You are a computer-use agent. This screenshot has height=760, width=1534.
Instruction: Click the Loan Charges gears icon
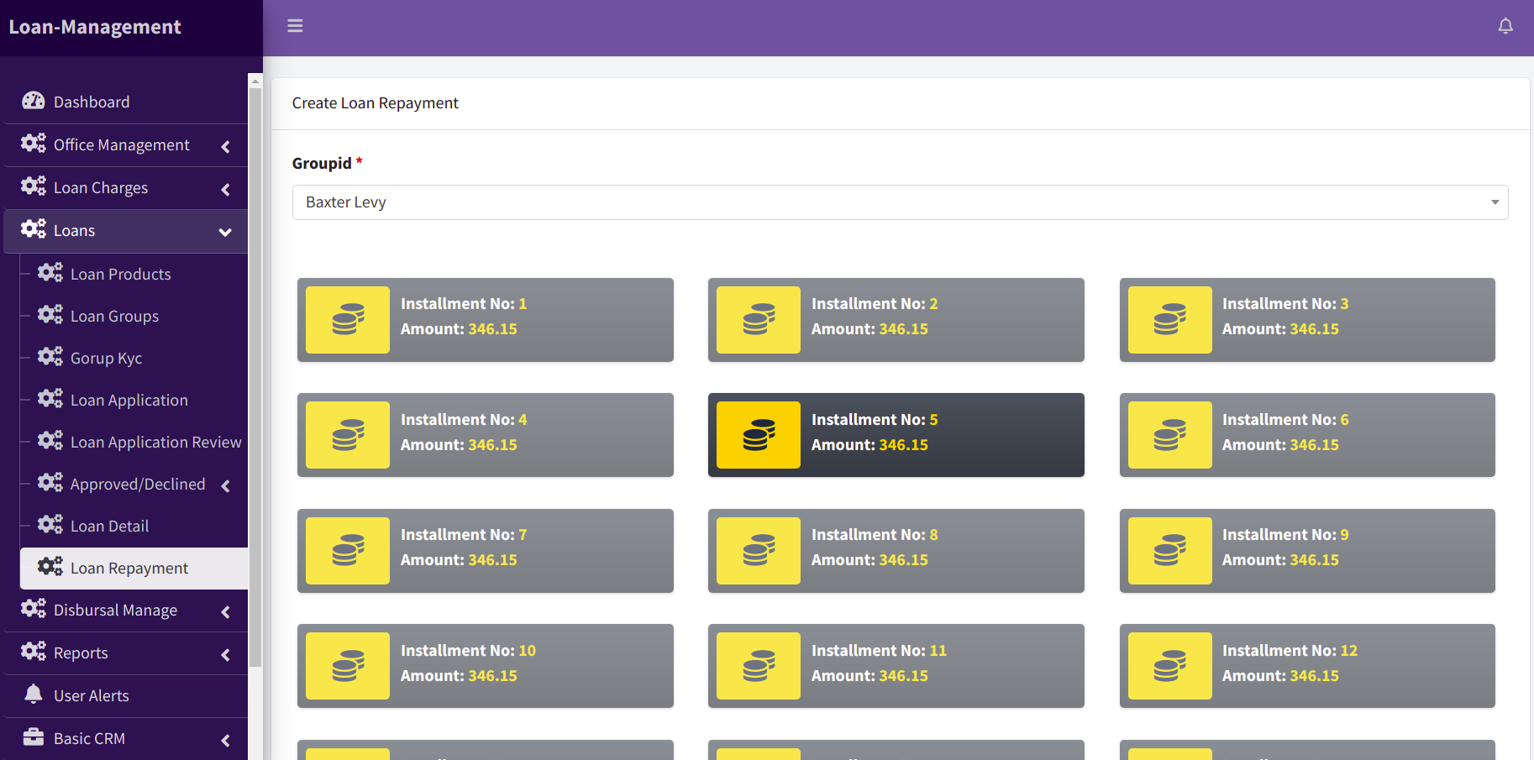(34, 186)
